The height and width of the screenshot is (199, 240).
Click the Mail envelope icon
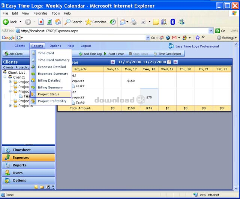tap(123, 22)
